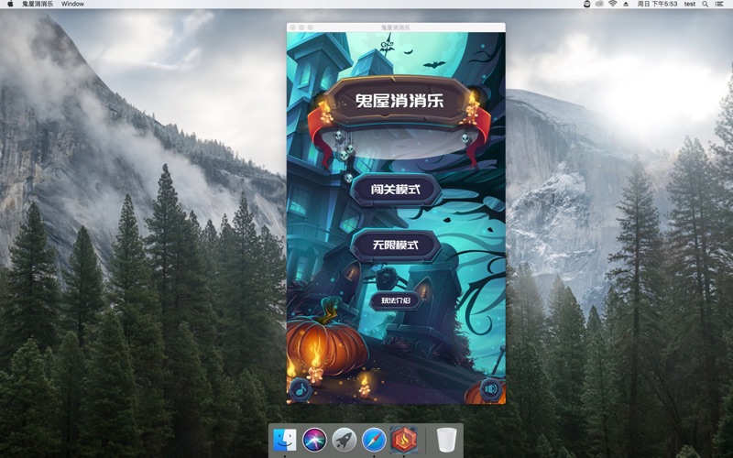Viewport: 733px width, 458px height.
Task: Open the Trash in the dock
Action: [446, 440]
